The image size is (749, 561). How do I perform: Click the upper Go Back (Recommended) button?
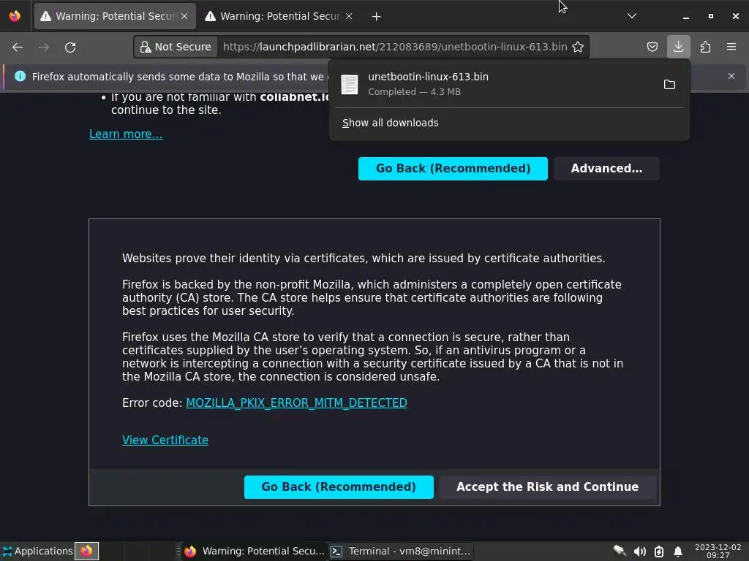[x=453, y=169]
